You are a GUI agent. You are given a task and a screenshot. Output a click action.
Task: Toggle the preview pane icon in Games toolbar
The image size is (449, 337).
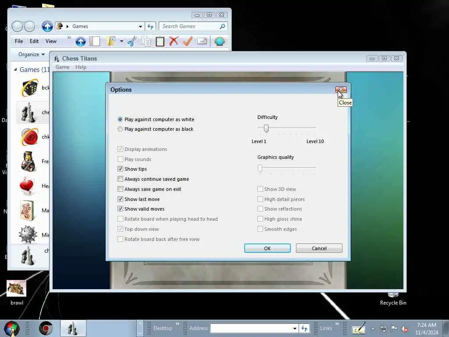point(95,42)
